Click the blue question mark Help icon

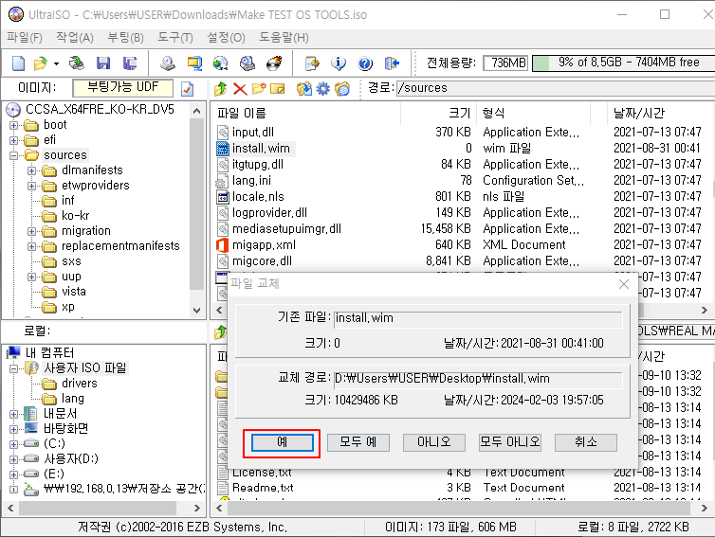coord(365,63)
